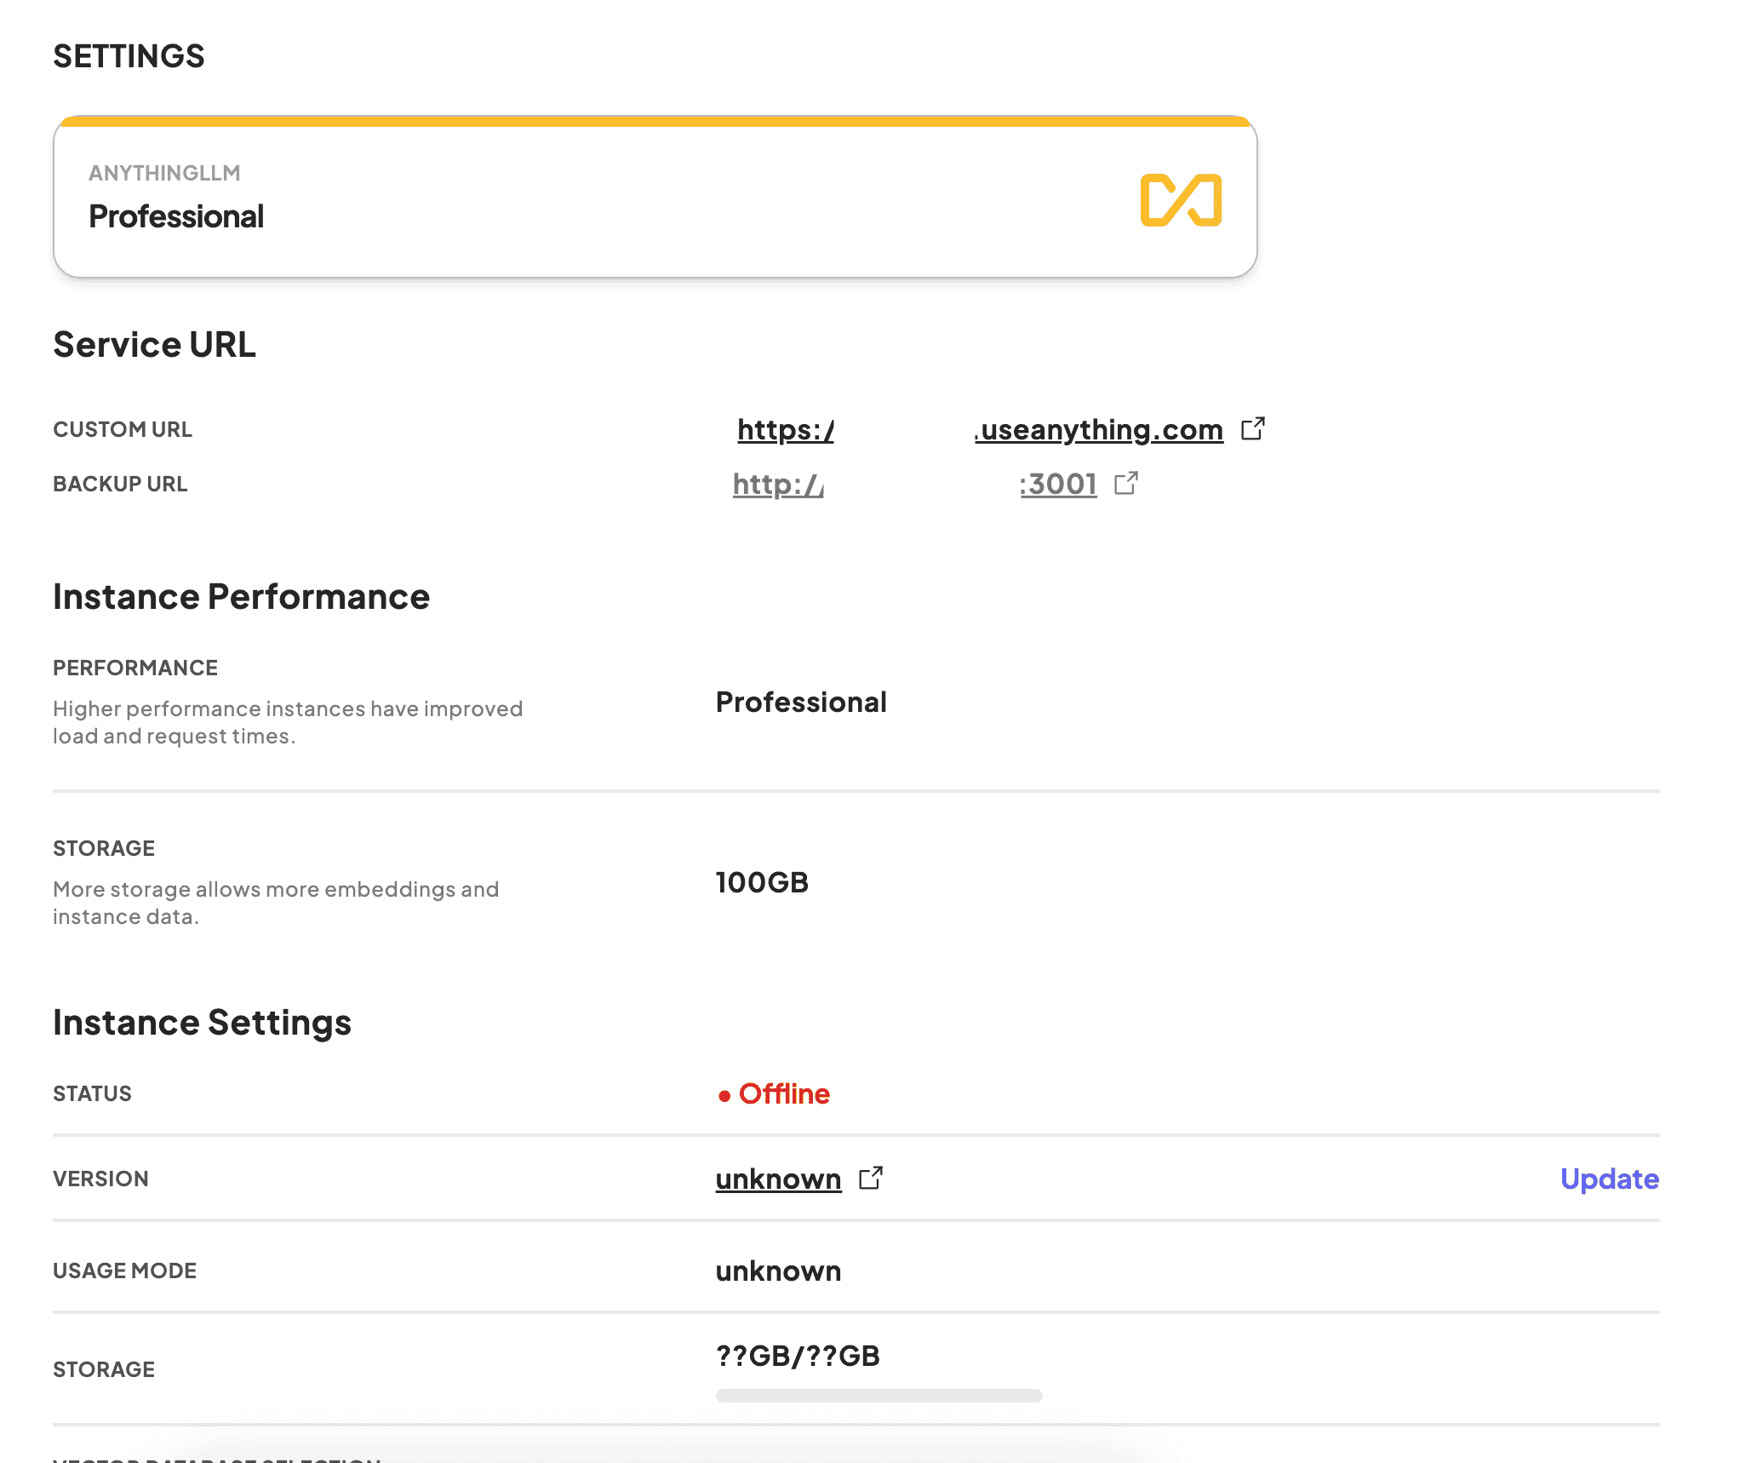This screenshot has width=1740, height=1463.
Task: Click the 100GB storage value
Action: point(762,882)
